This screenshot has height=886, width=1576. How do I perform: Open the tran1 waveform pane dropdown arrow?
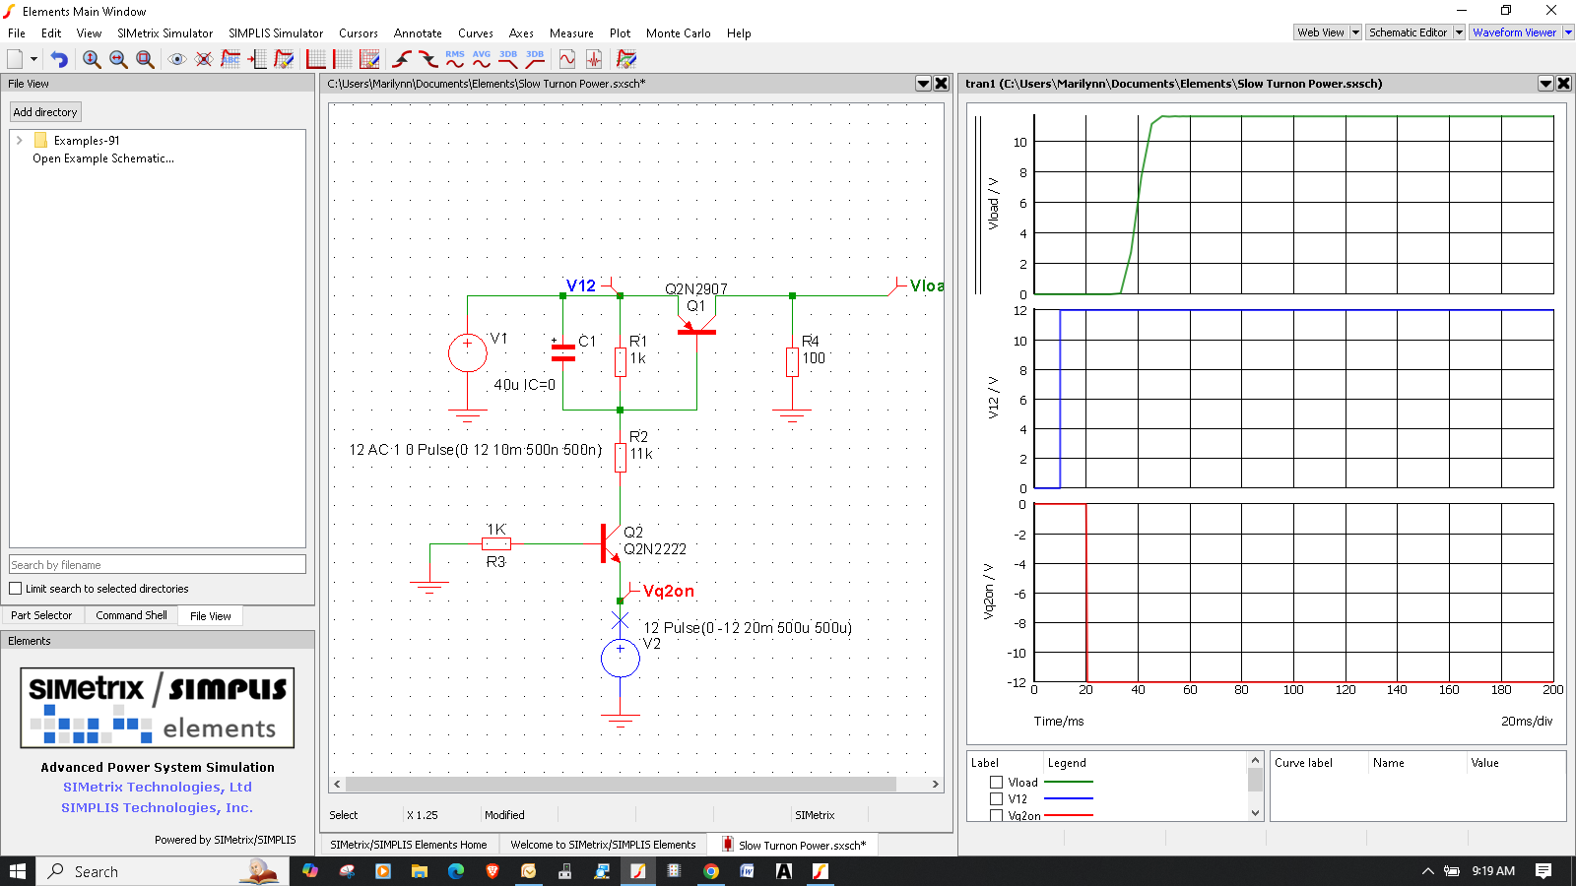click(x=1545, y=84)
